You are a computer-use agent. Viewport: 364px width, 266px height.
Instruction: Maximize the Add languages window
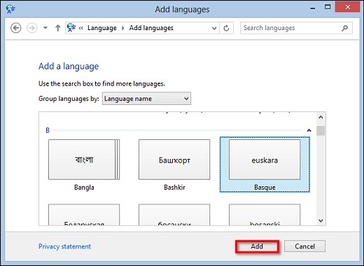point(328,7)
